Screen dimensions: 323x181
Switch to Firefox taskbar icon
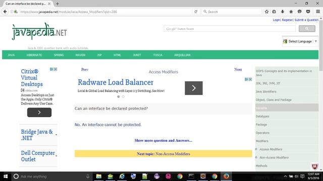[x=226, y=176]
